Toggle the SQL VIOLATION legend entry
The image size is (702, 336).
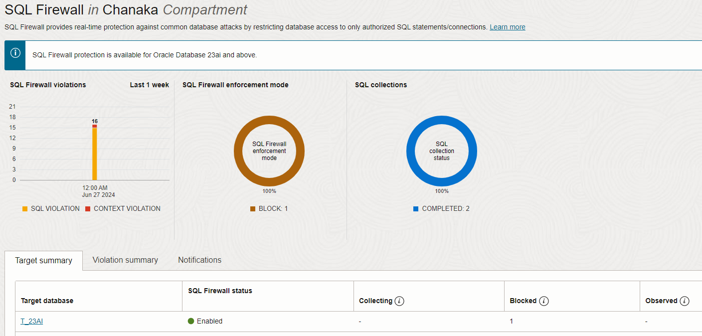click(x=50, y=208)
